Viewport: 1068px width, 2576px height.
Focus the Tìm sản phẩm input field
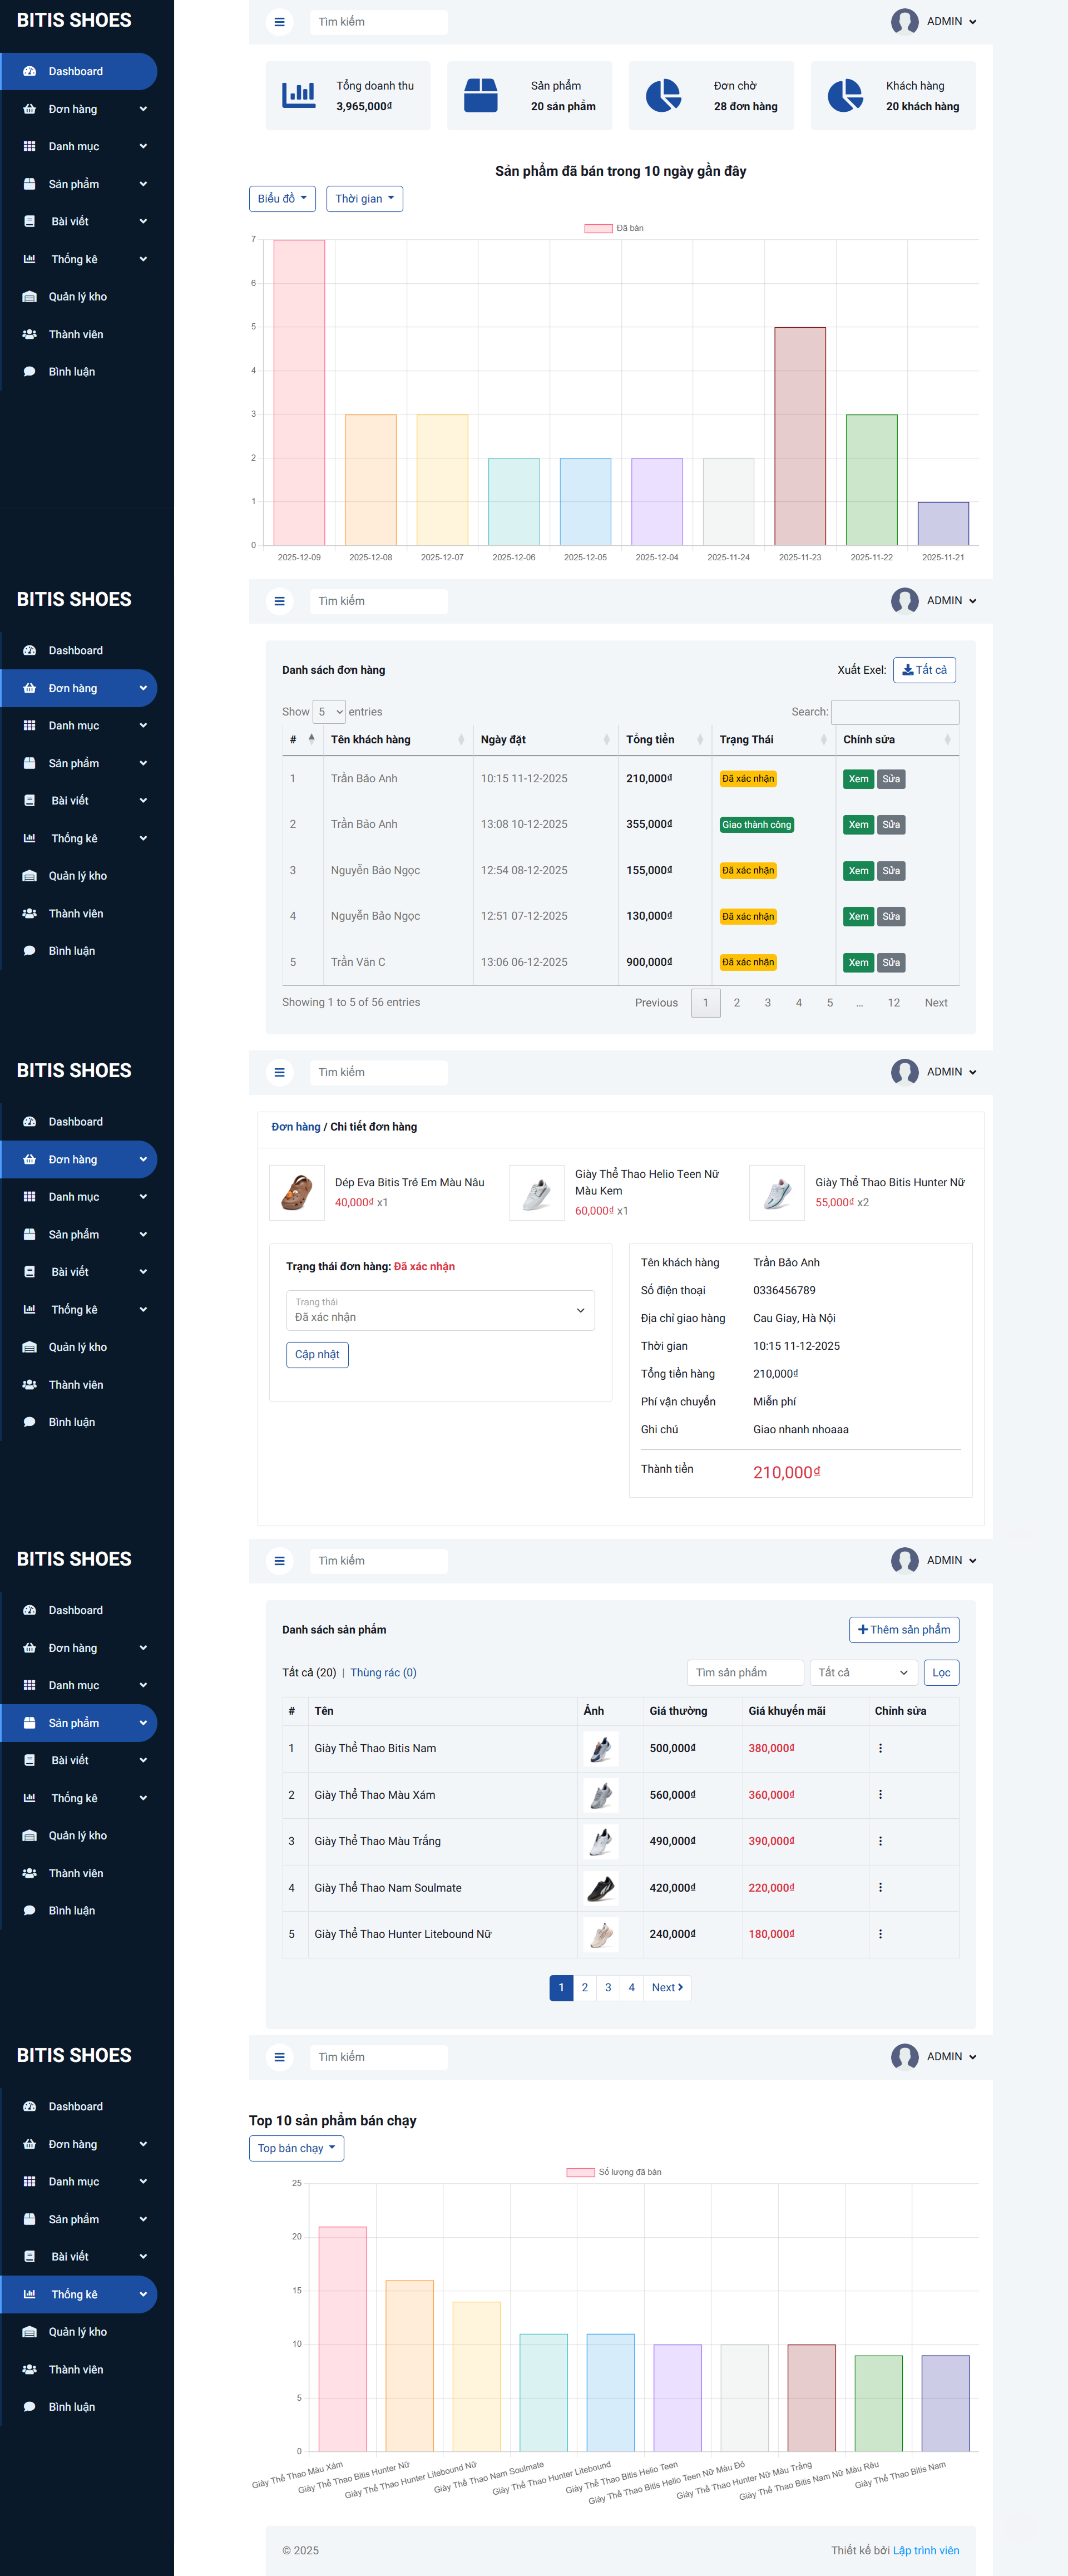745,1672
